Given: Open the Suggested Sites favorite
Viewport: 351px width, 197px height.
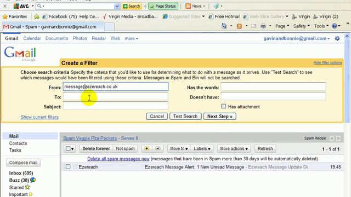Looking at the screenshot, I should pyautogui.click(x=184, y=16).
